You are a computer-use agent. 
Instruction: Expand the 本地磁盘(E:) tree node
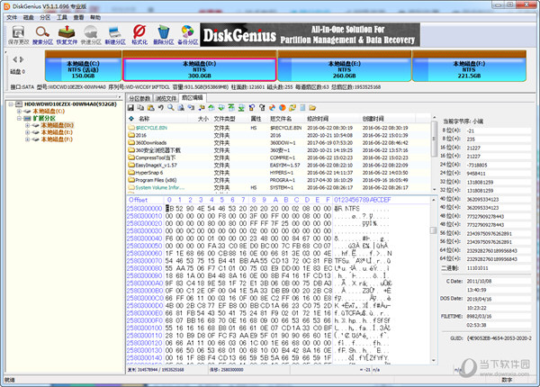27,132
